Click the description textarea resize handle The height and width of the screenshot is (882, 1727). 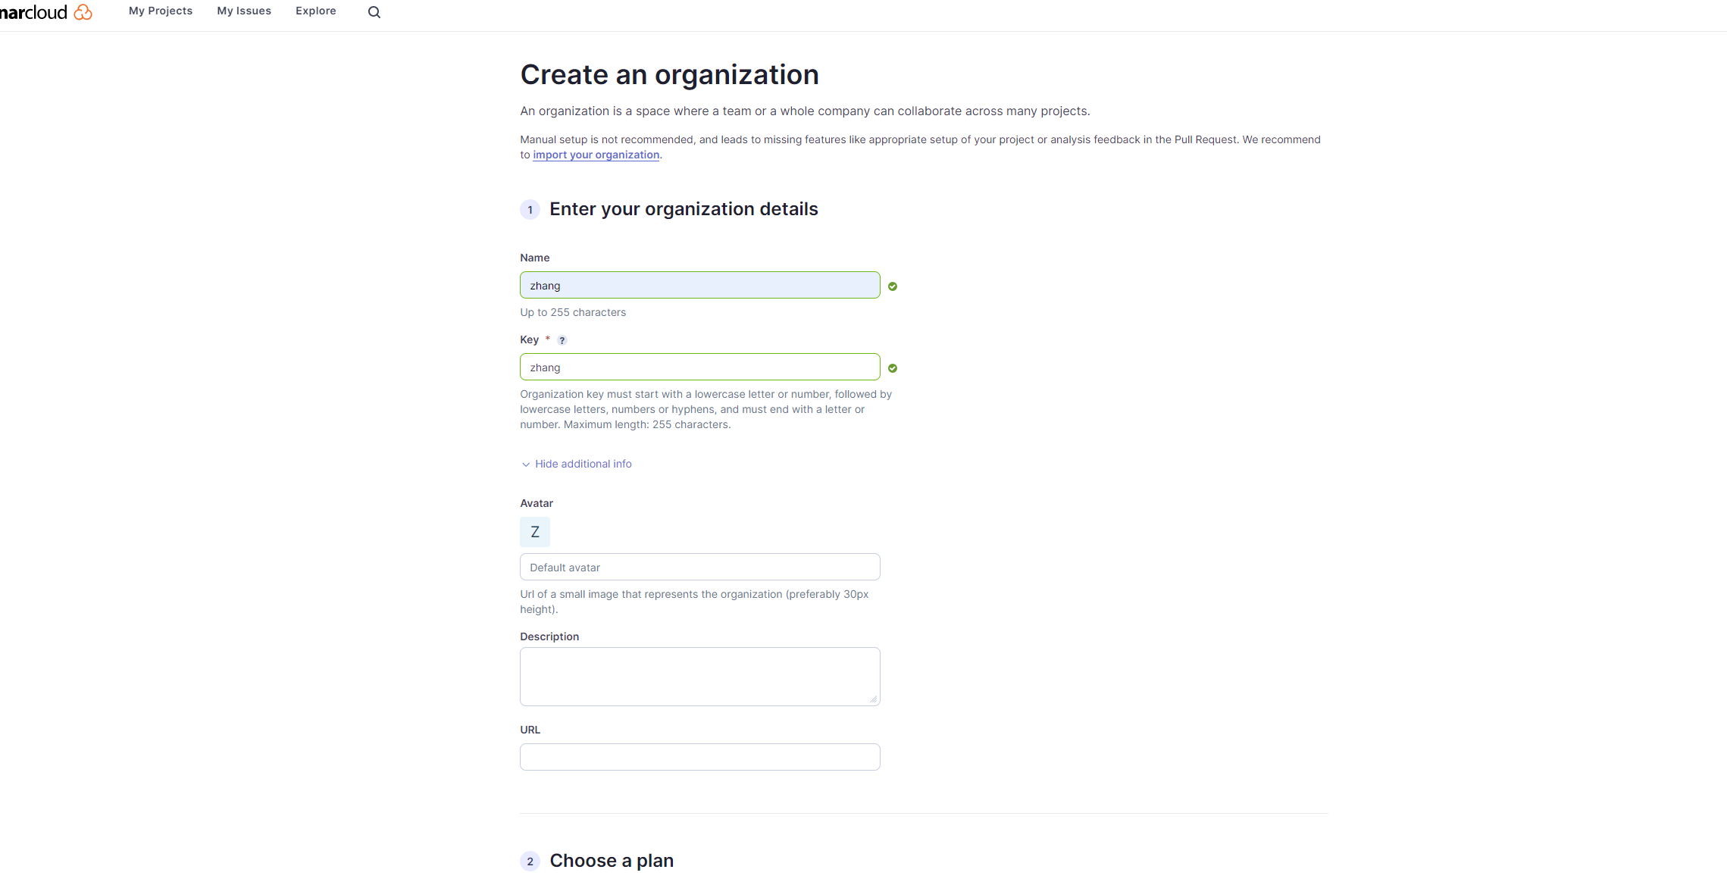pyautogui.click(x=874, y=699)
